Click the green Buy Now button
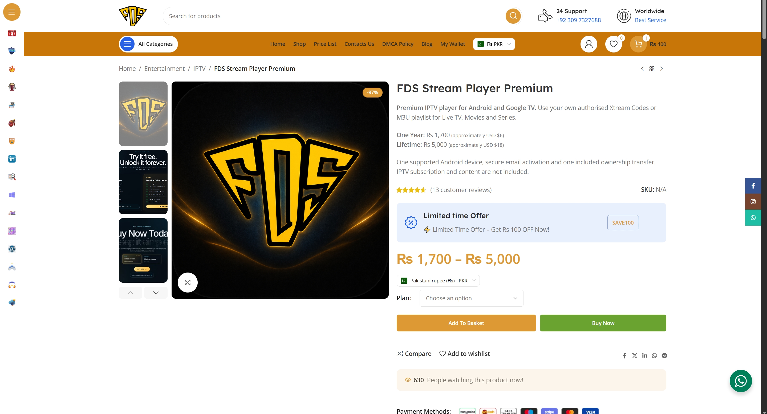This screenshot has height=414, width=767. coord(603,323)
